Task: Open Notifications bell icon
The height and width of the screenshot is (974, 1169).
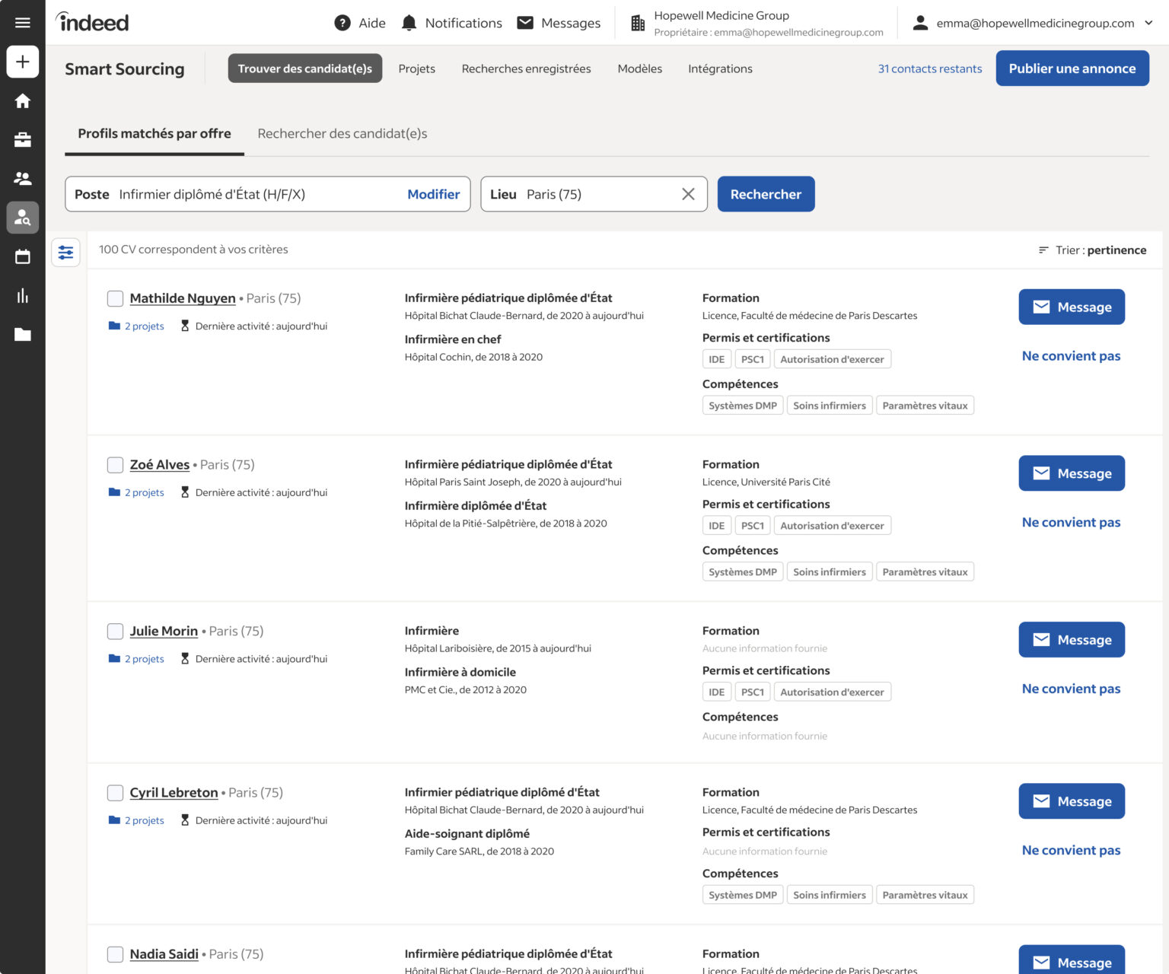Action: click(409, 23)
